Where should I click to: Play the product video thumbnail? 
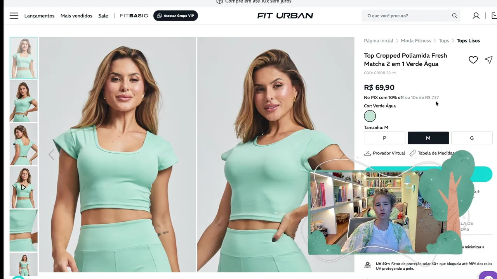(x=24, y=187)
